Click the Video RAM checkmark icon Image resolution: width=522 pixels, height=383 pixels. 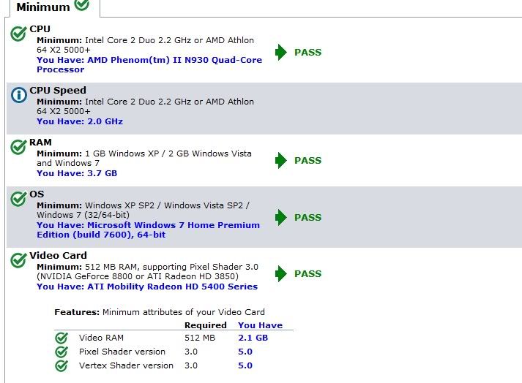[x=61, y=338]
